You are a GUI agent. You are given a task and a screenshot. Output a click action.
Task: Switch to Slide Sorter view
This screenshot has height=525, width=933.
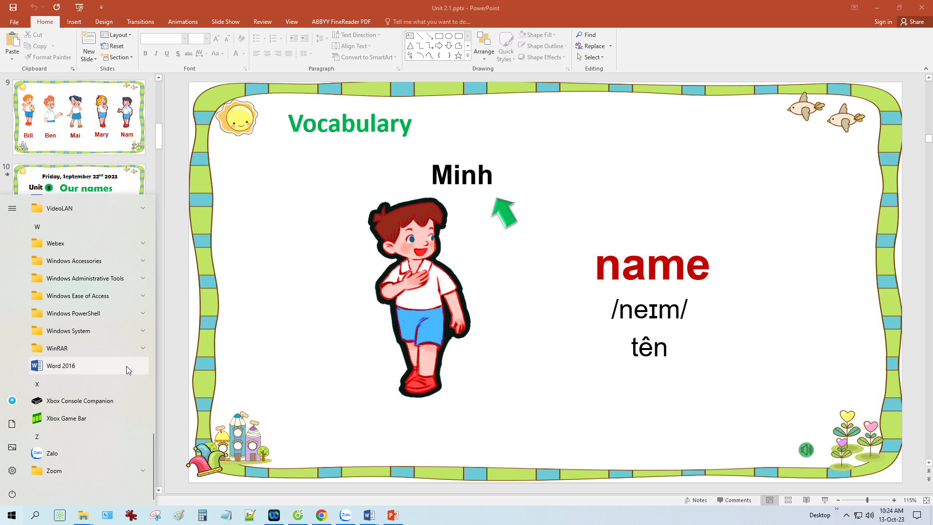click(788, 500)
